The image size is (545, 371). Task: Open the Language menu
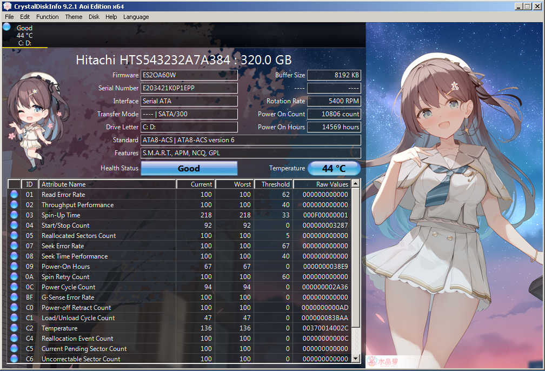click(136, 17)
